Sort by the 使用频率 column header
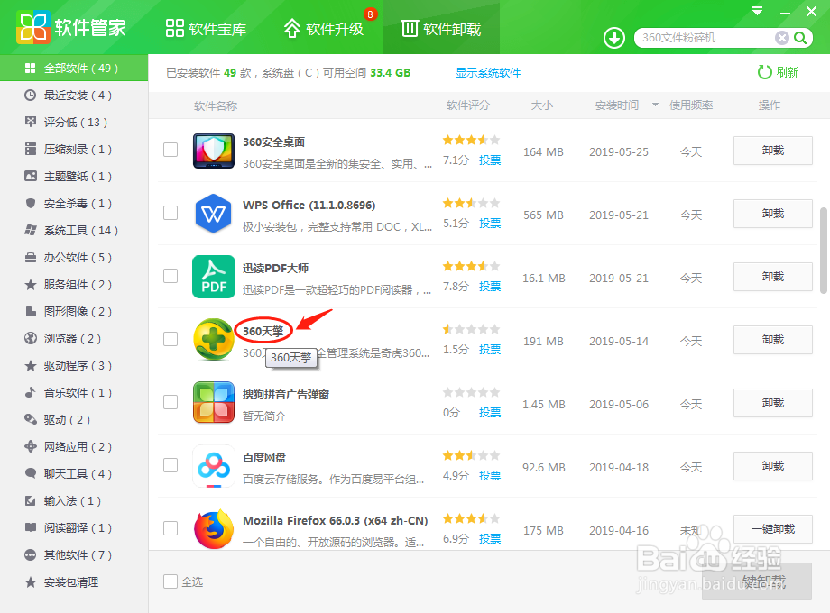The width and height of the screenshot is (830, 613). (x=691, y=105)
